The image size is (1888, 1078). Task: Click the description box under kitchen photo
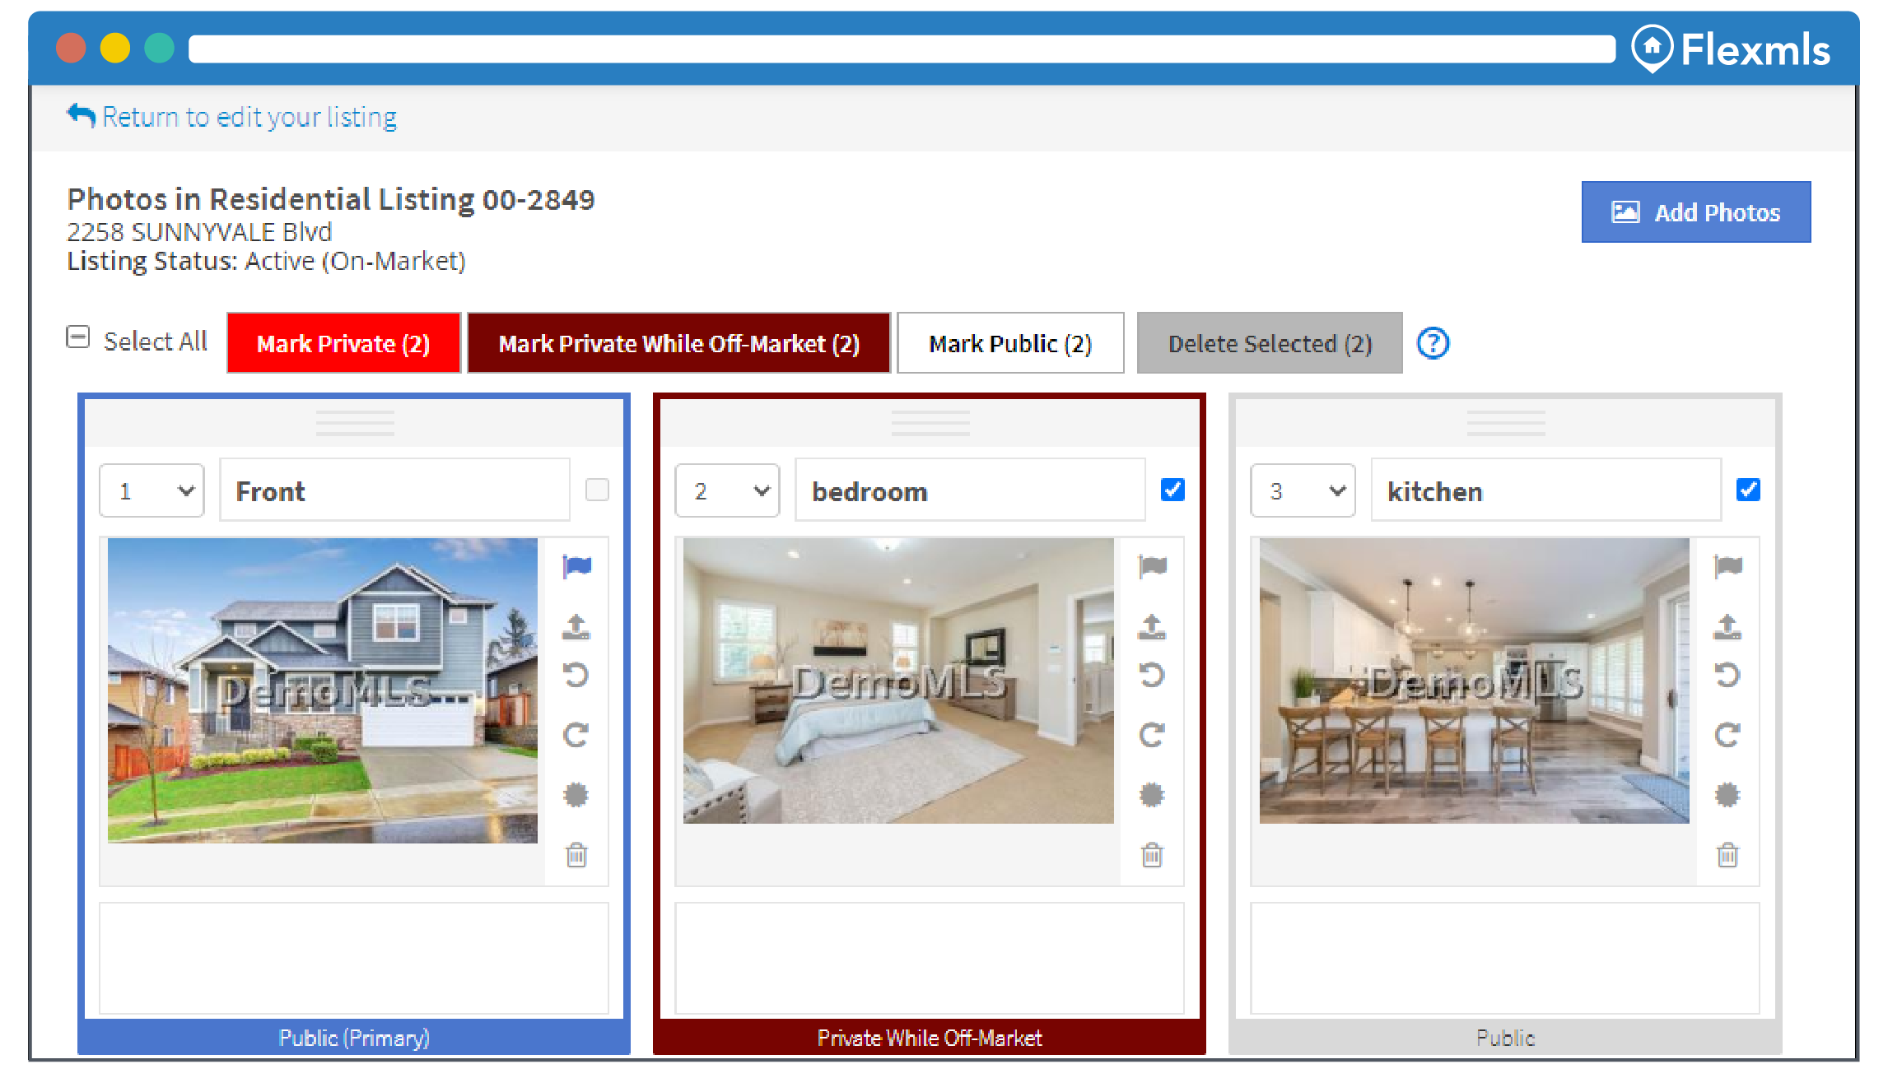click(1505, 959)
